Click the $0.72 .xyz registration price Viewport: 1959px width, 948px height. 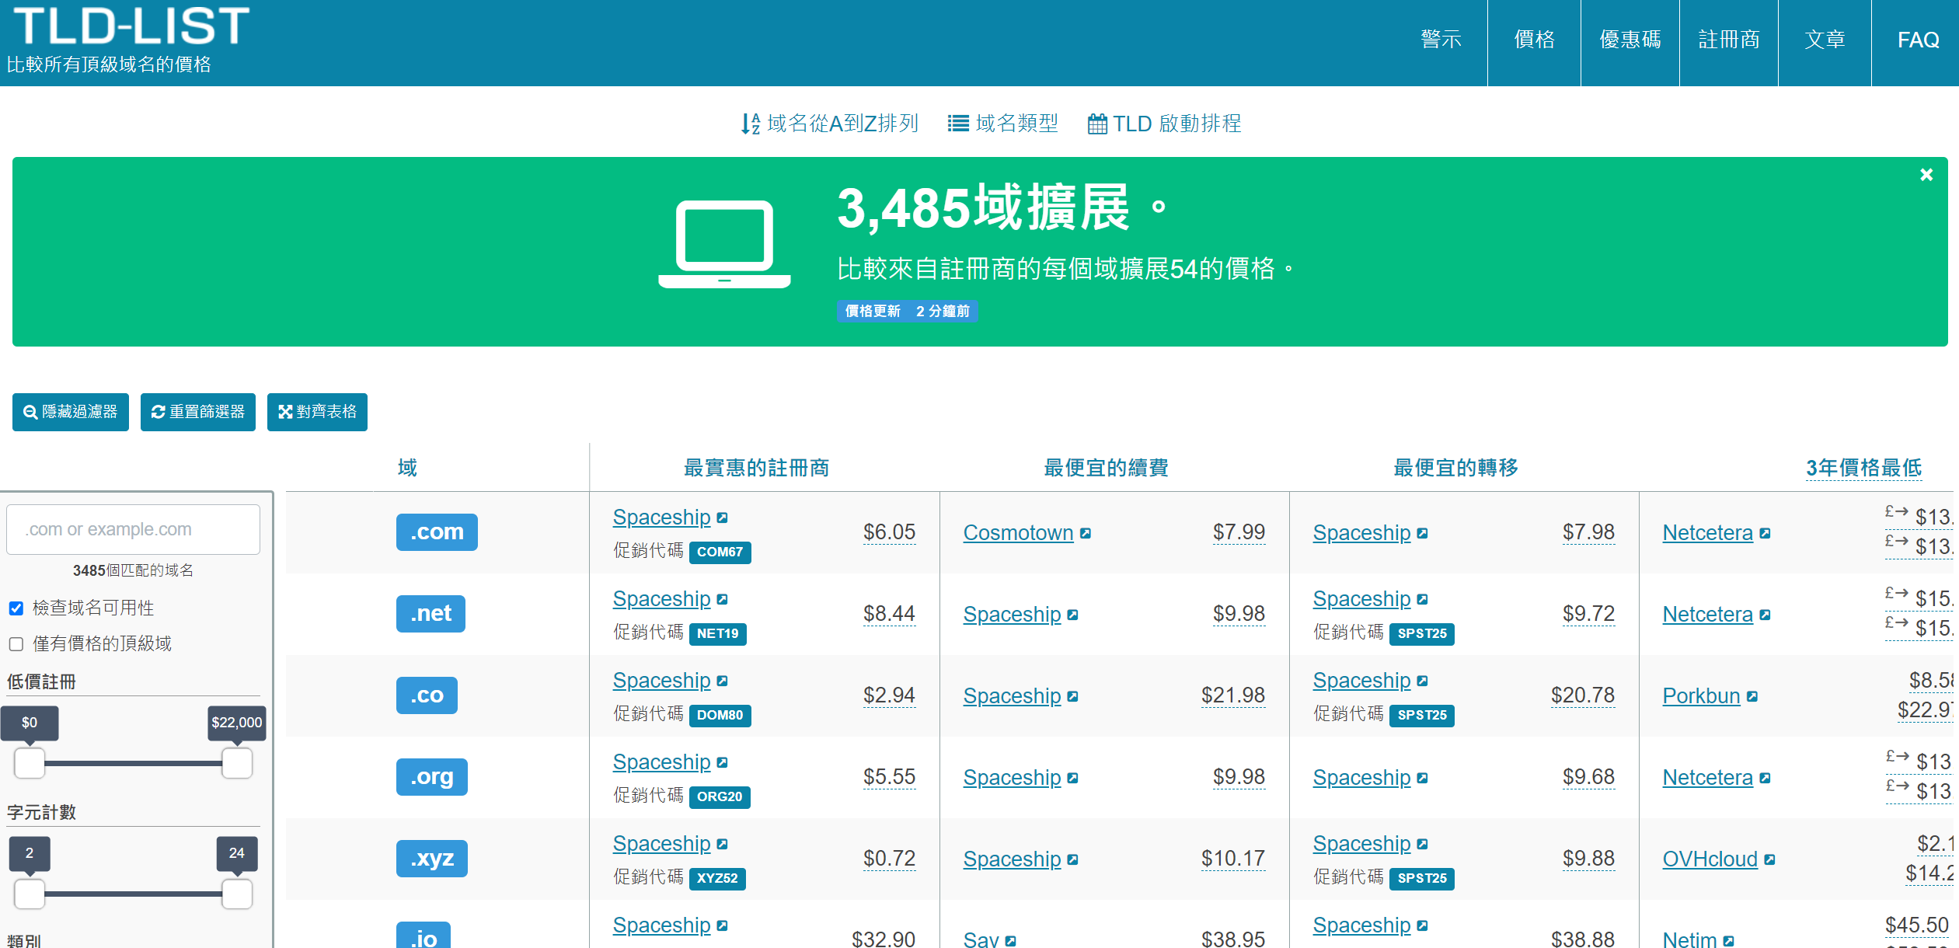coord(889,859)
